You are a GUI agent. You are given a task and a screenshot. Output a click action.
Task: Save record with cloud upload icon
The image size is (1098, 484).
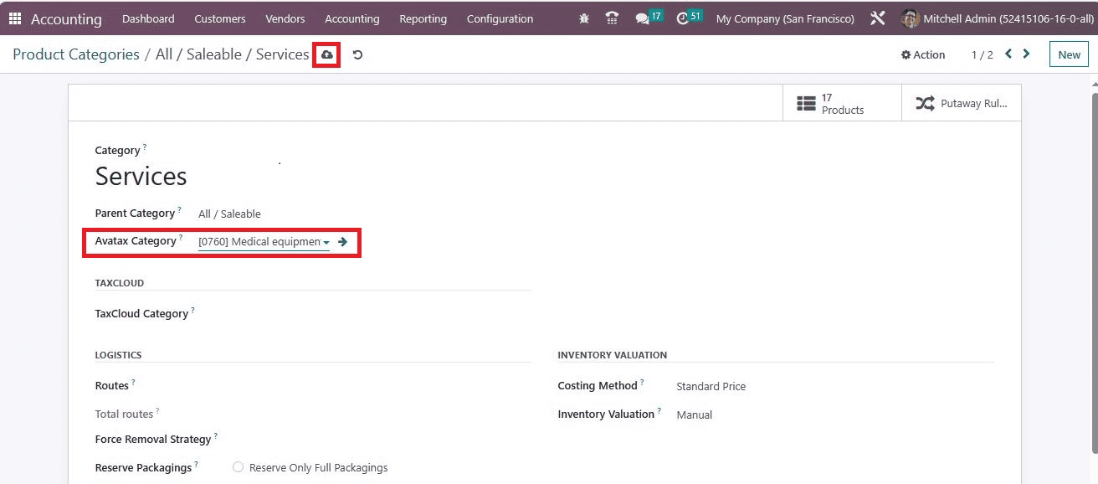pos(327,54)
